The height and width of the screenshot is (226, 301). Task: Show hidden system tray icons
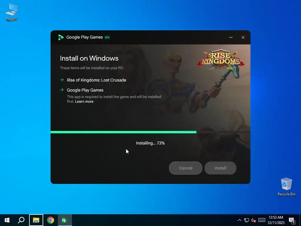point(239,220)
